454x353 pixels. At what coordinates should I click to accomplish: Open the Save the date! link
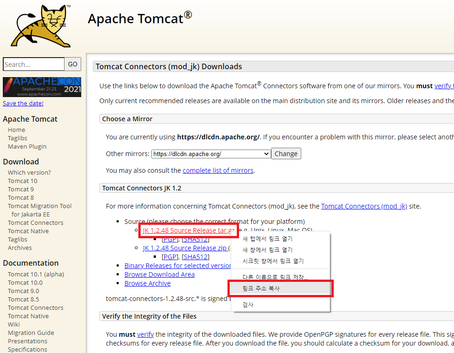[23, 103]
